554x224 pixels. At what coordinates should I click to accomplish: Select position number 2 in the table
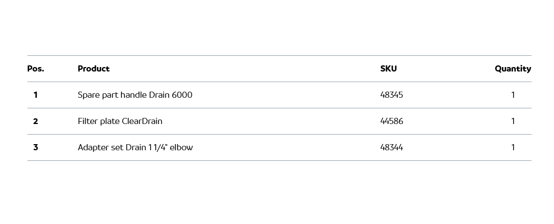coord(35,121)
